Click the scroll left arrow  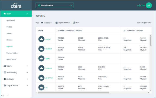pyautogui.click(x=37, y=93)
